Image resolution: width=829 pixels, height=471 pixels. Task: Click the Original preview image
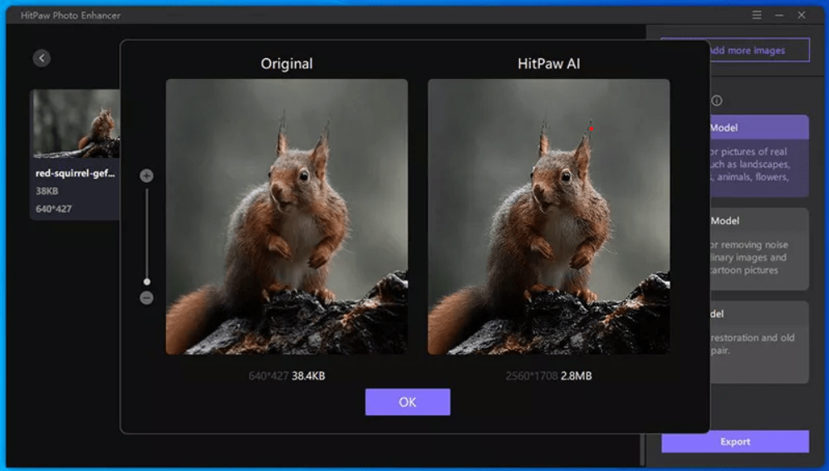click(287, 217)
